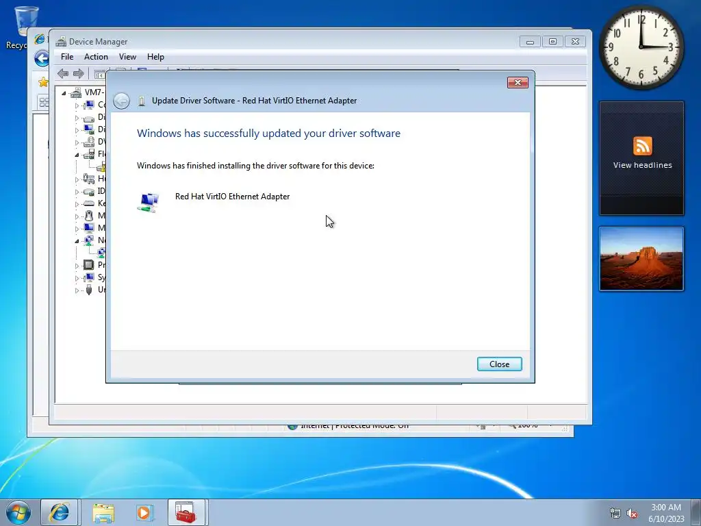
Task: Click the network icon in the system tray
Action: point(615,514)
